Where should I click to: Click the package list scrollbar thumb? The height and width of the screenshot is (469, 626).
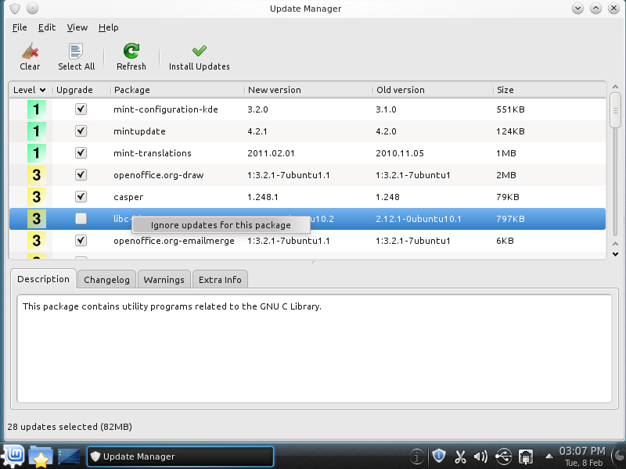tap(615, 110)
